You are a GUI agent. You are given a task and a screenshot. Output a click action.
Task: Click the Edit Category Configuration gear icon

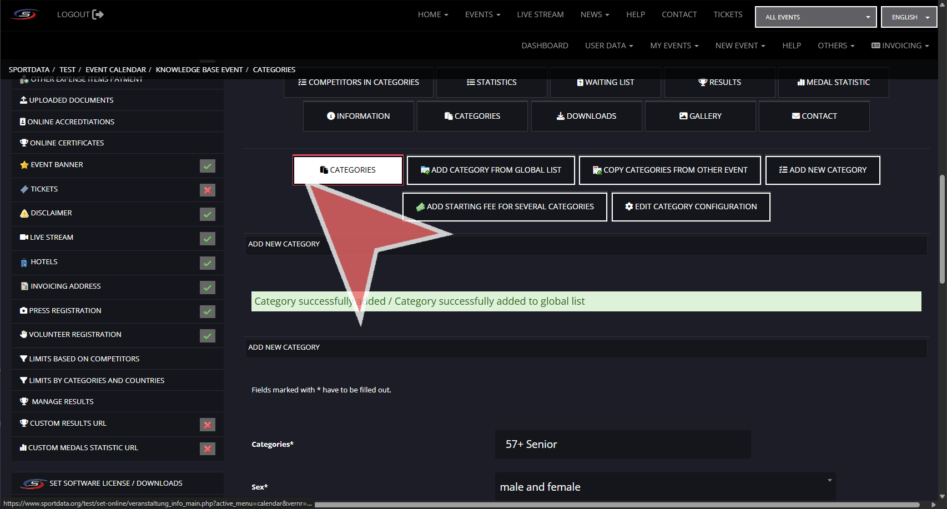pos(629,206)
